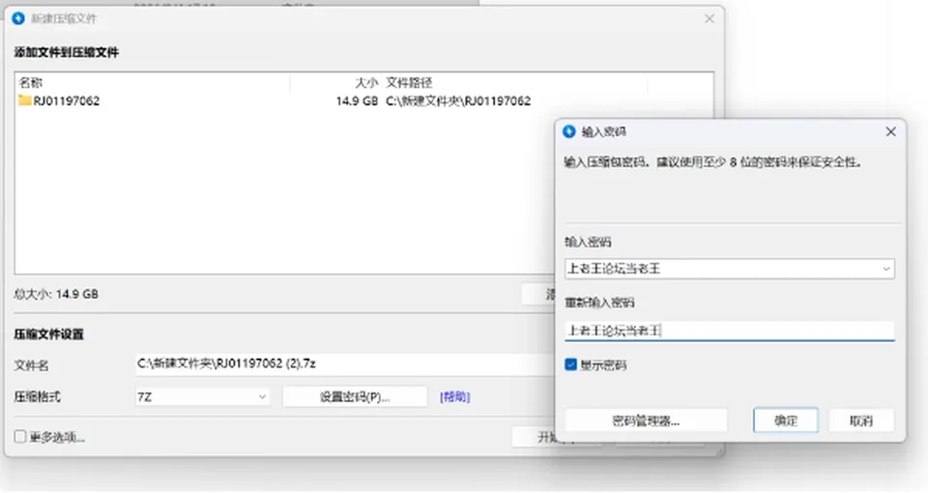Select the path C:\新建文件夹\RJ01197062 in list
This screenshot has width=928, height=493.
(458, 101)
